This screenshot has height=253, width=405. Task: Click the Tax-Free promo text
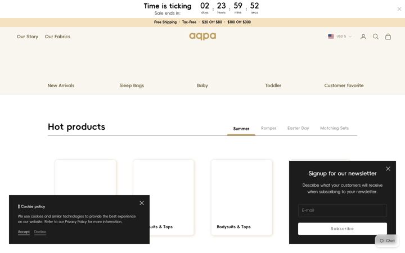click(189, 22)
